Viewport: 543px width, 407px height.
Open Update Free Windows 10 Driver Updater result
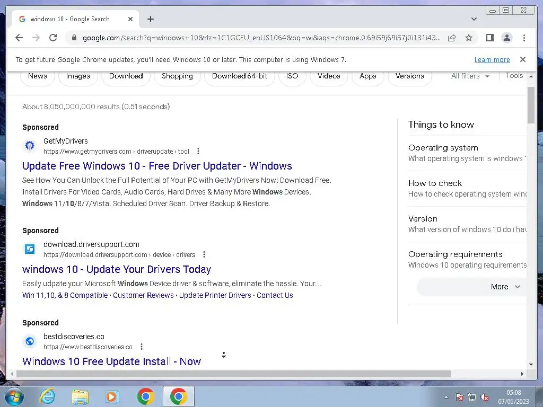[157, 166]
